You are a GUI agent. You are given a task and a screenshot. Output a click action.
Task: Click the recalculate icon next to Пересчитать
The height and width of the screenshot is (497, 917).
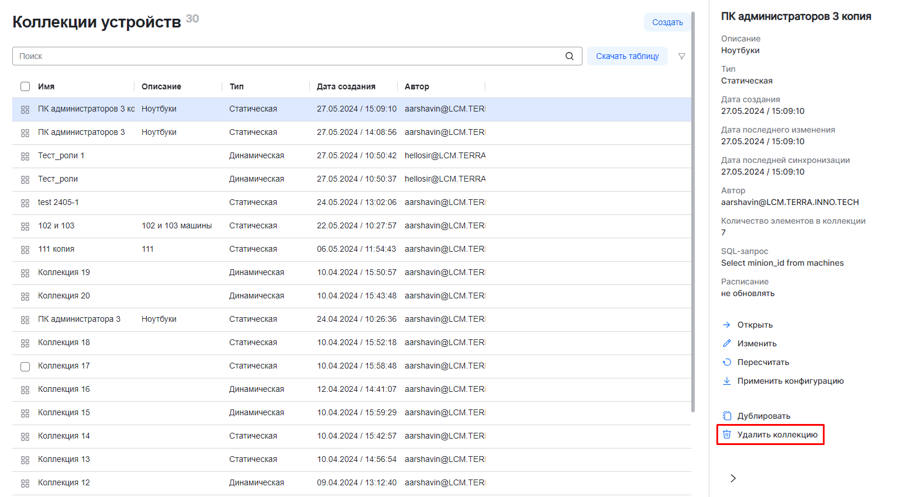click(x=727, y=362)
